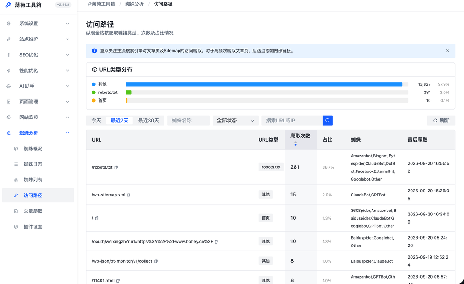Click the 36.7% share for /robots.txt
This screenshot has width=464, height=284.
tap(328, 167)
